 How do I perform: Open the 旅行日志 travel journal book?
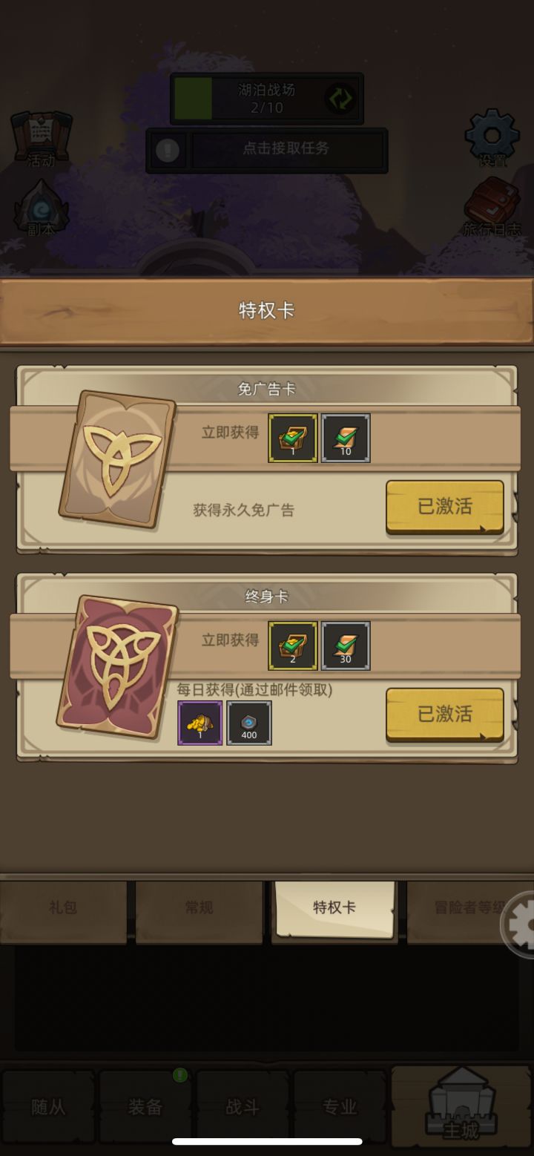(492, 207)
